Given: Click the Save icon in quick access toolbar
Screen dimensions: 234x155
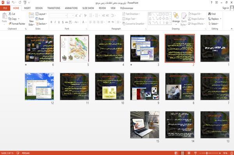Looking at the screenshot, I should click(x=8, y=3).
